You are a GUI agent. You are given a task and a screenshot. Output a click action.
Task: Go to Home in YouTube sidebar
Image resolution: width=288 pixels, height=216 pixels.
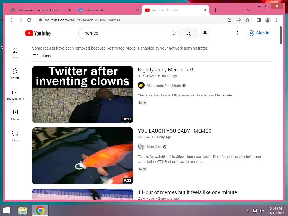pyautogui.click(x=15, y=53)
